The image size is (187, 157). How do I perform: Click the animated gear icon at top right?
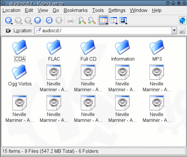pyautogui.click(x=183, y=21)
